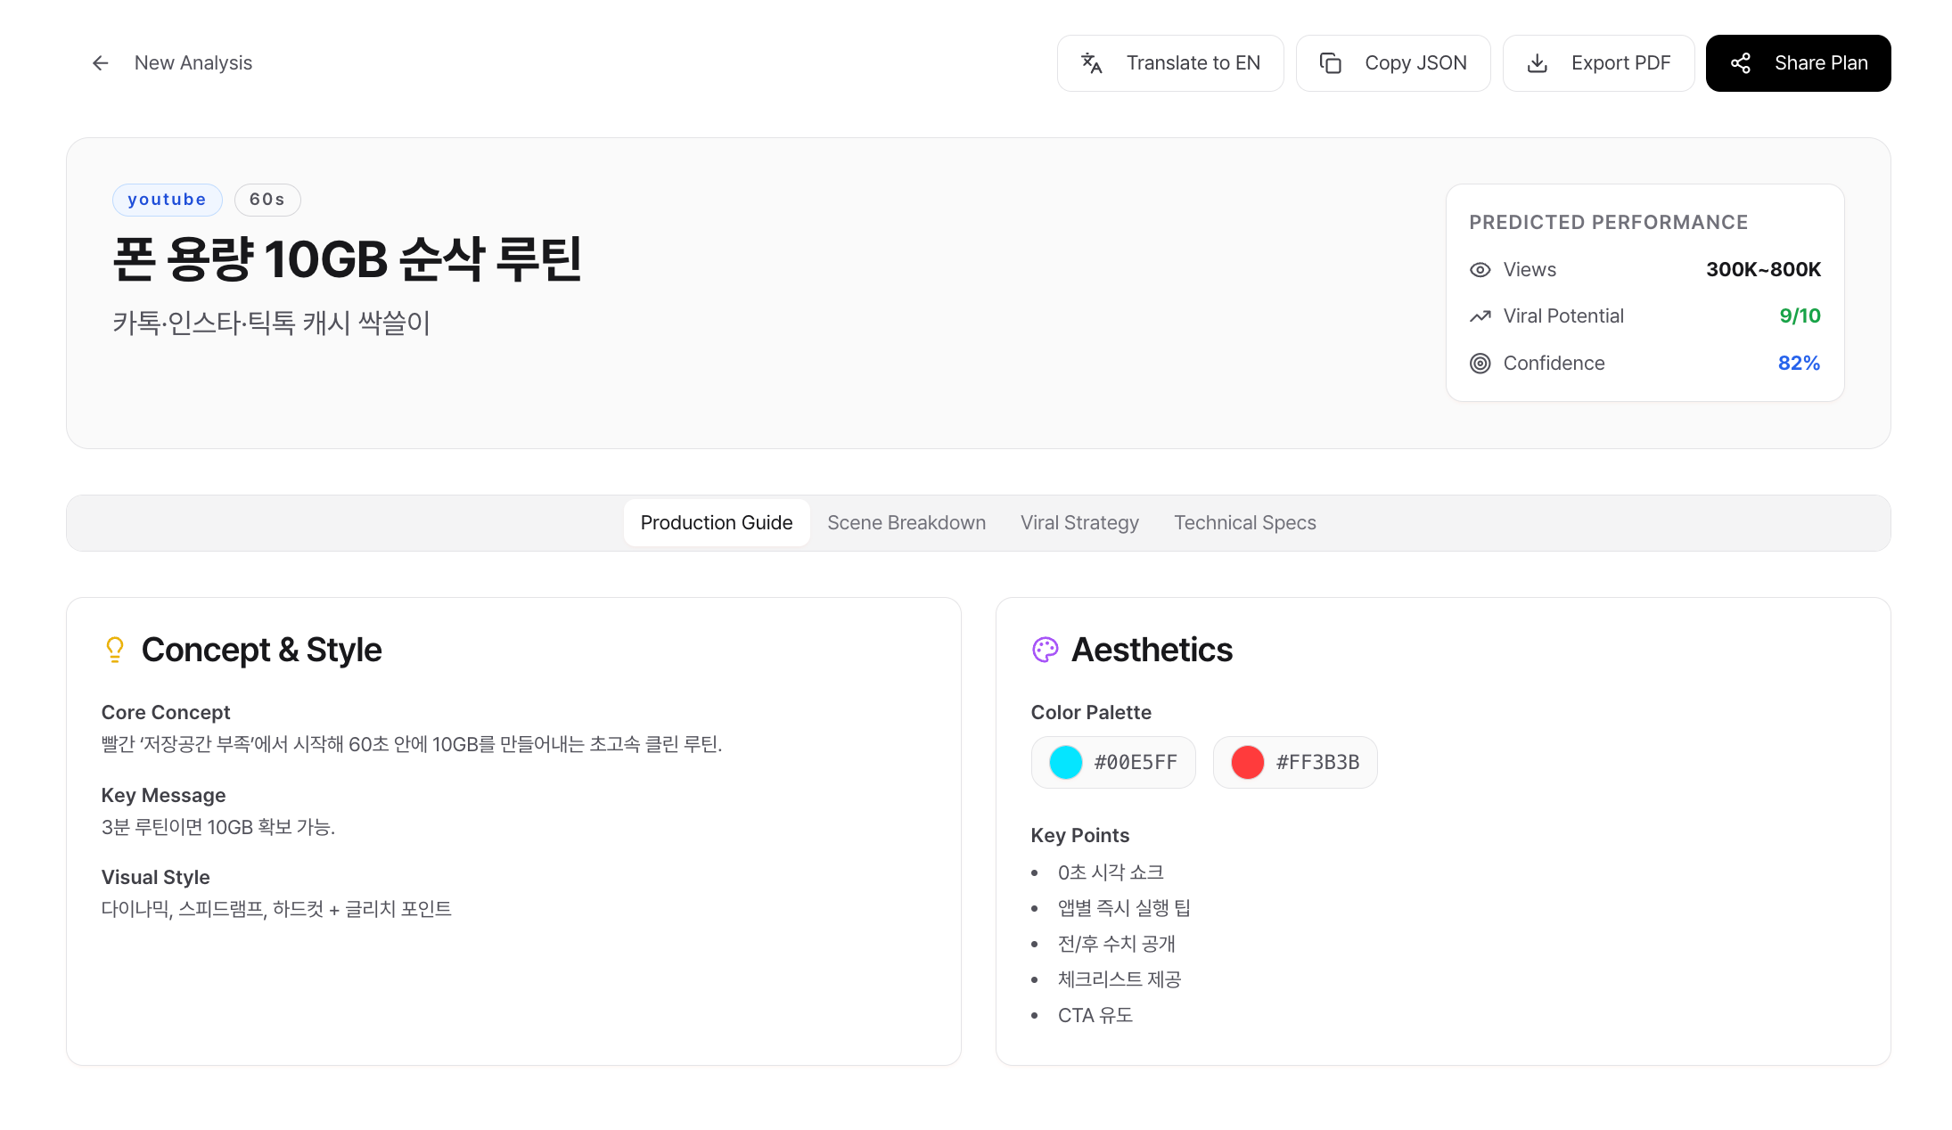Click the Share Plan button
Screen dimensions: 1952x1130
1798,62
